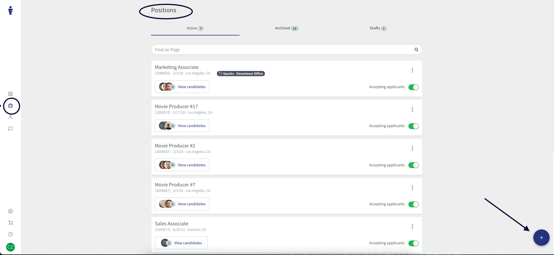The width and height of the screenshot is (554, 255).
Task: Open the candidates person icon in sidebar
Action: coord(10,117)
